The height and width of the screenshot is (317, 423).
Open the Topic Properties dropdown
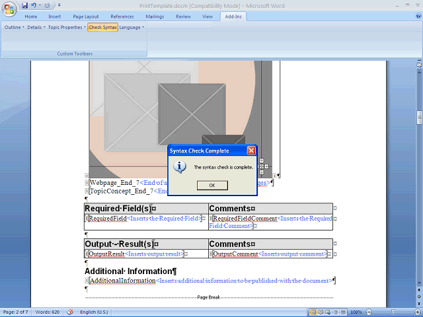[67, 27]
